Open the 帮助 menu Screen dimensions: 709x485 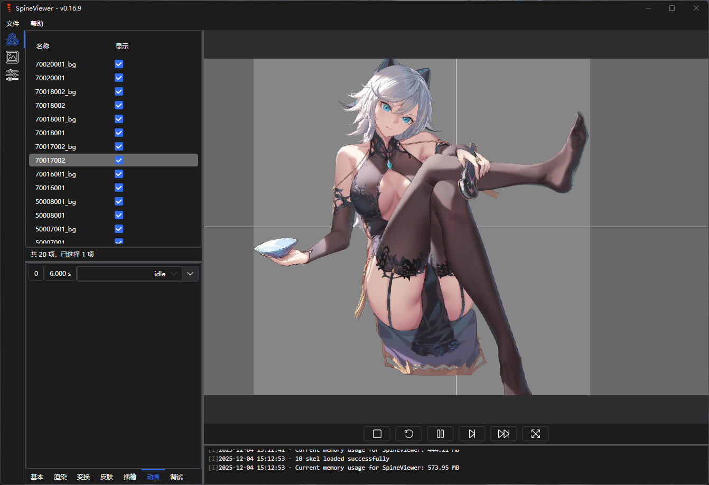[x=37, y=24]
